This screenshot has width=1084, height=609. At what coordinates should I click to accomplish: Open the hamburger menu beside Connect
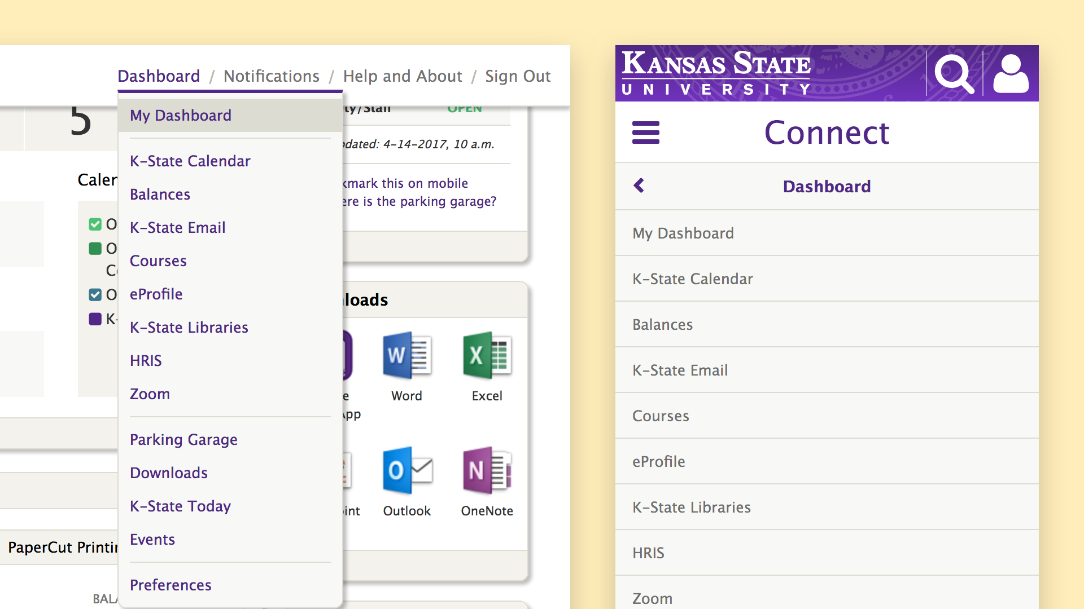pos(646,133)
